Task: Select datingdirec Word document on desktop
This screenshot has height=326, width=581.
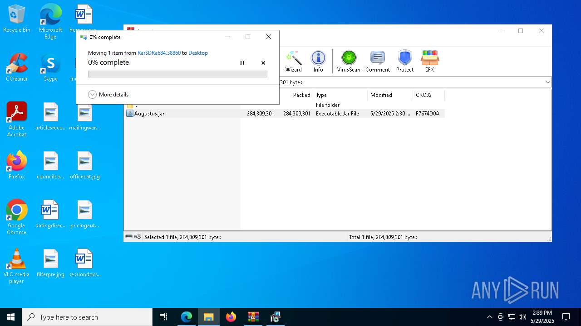Action: pos(51,214)
